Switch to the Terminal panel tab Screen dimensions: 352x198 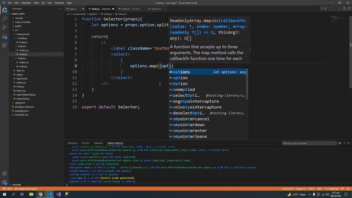(98, 143)
